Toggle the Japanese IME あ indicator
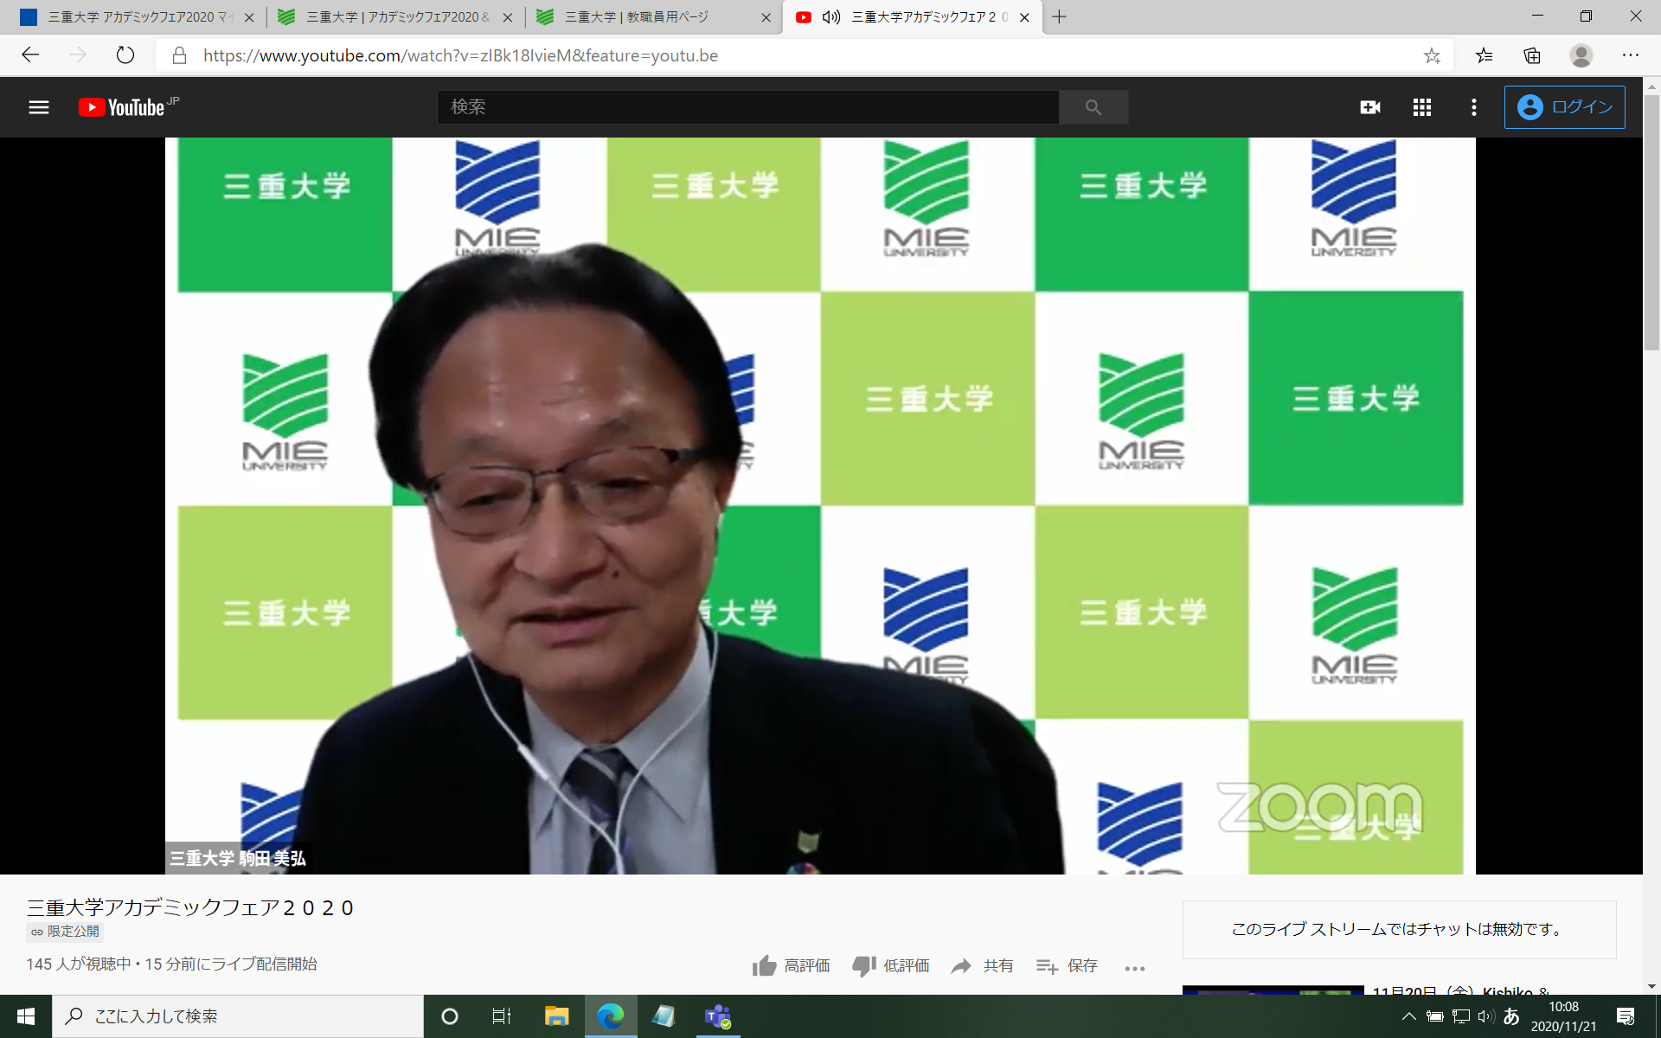Viewport: 1661px width, 1038px height. point(1511,1016)
